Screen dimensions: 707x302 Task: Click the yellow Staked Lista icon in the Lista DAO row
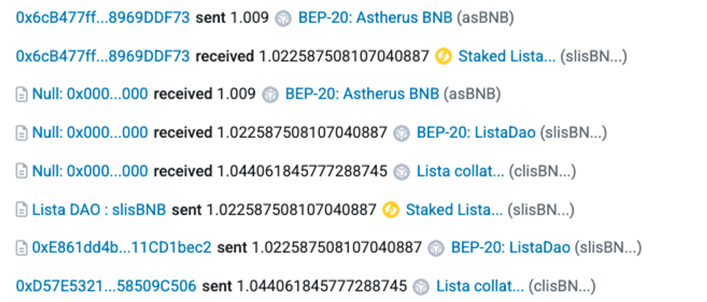[x=391, y=210]
